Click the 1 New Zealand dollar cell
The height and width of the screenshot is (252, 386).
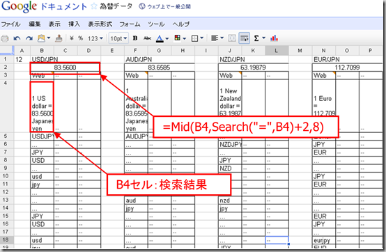[x=230, y=106]
